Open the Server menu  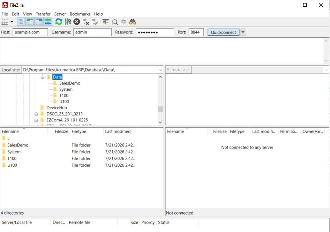[x=60, y=14]
